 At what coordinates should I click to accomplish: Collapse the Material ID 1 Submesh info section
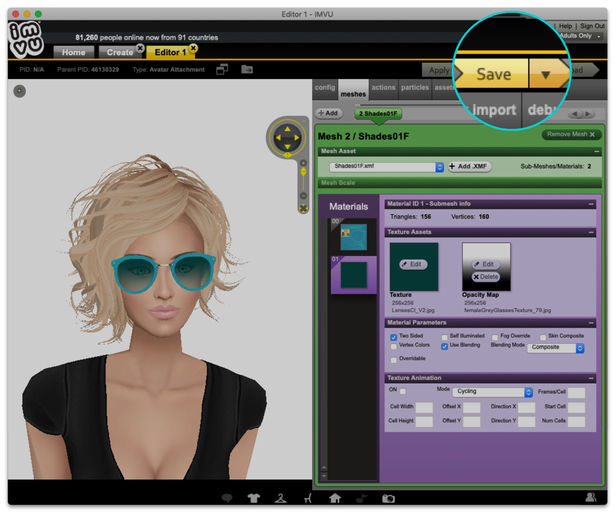point(591,204)
